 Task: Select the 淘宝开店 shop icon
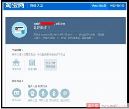(16, 63)
